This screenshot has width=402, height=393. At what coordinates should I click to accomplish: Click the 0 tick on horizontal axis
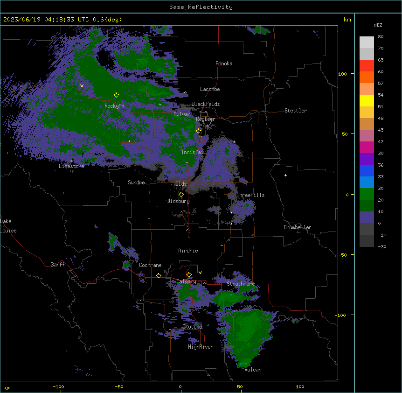pos(180,386)
